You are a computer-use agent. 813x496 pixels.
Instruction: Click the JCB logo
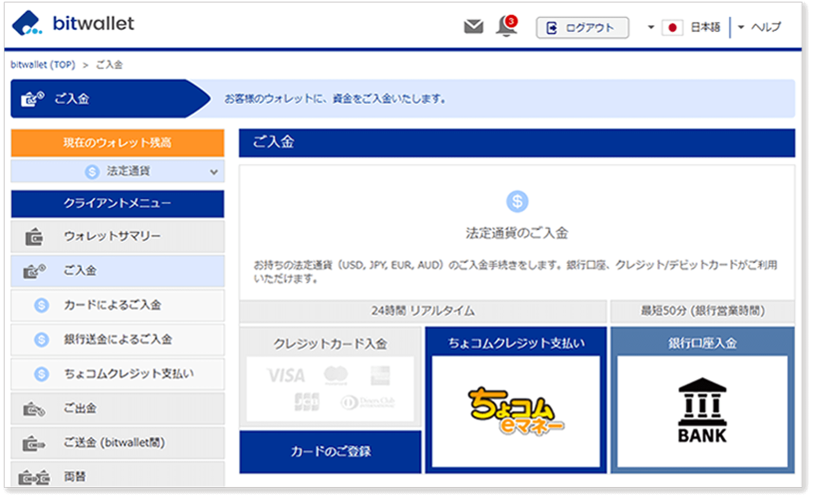click(x=307, y=402)
